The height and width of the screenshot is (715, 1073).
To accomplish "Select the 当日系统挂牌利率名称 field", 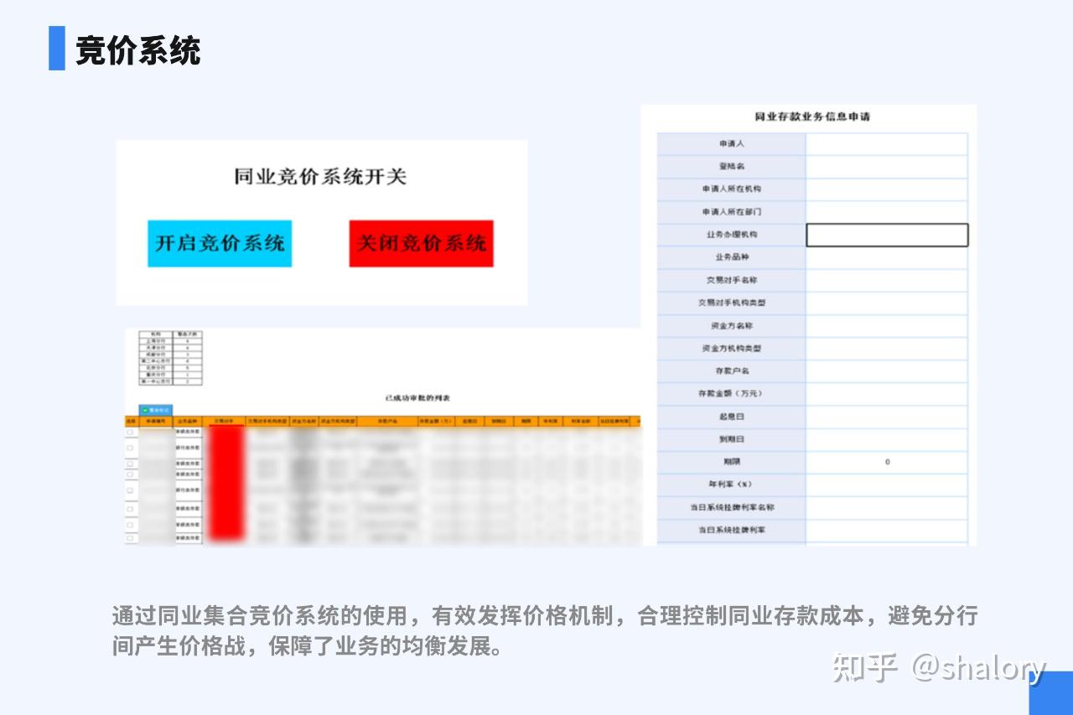I will [x=887, y=507].
